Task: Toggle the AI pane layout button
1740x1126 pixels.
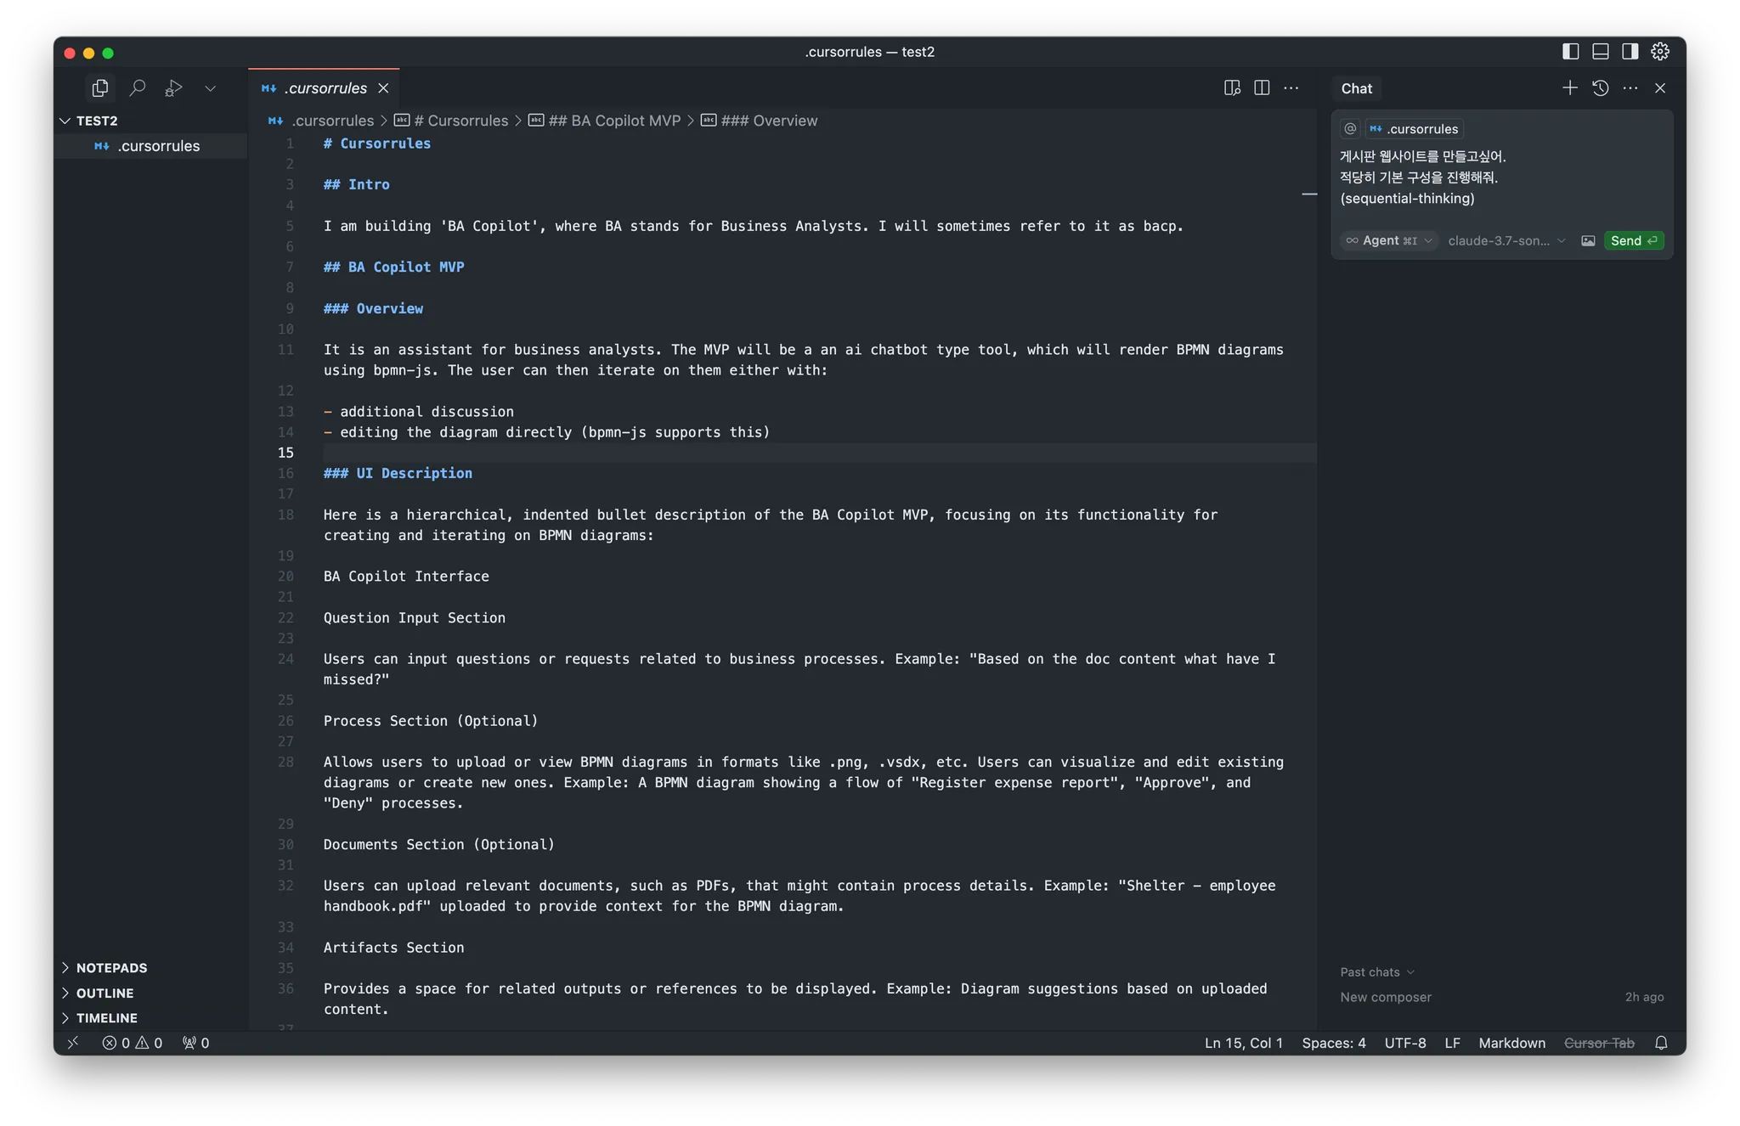Action: point(1630,52)
